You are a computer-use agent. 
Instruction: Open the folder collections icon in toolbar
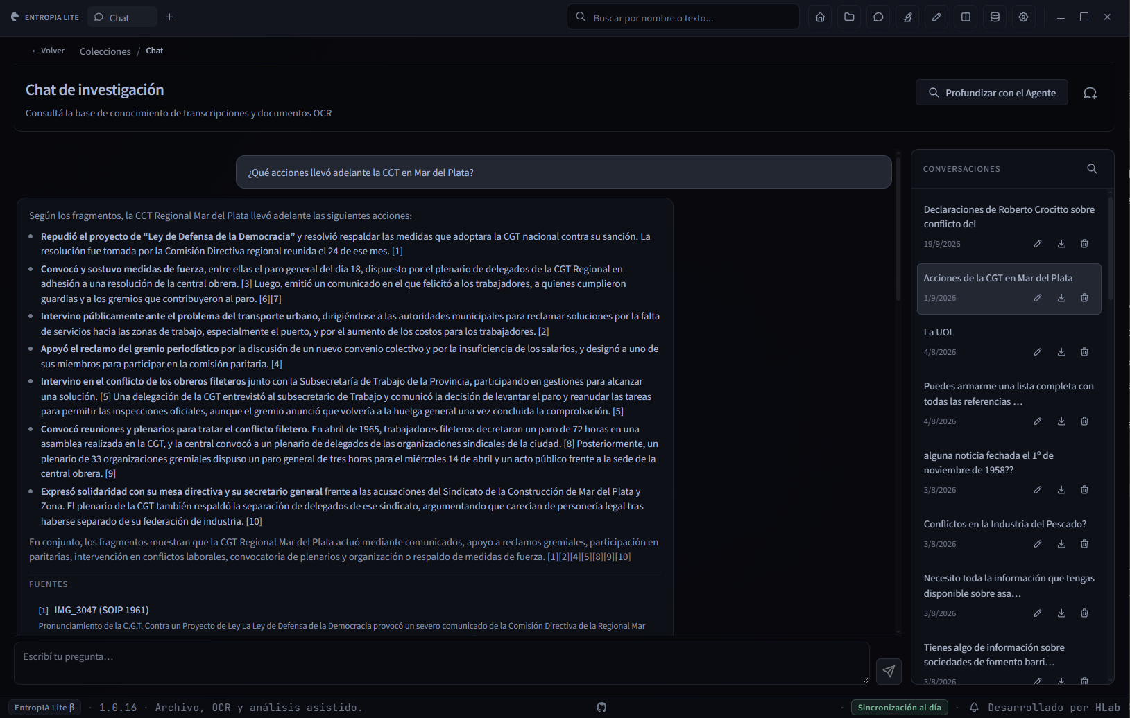[x=849, y=17]
